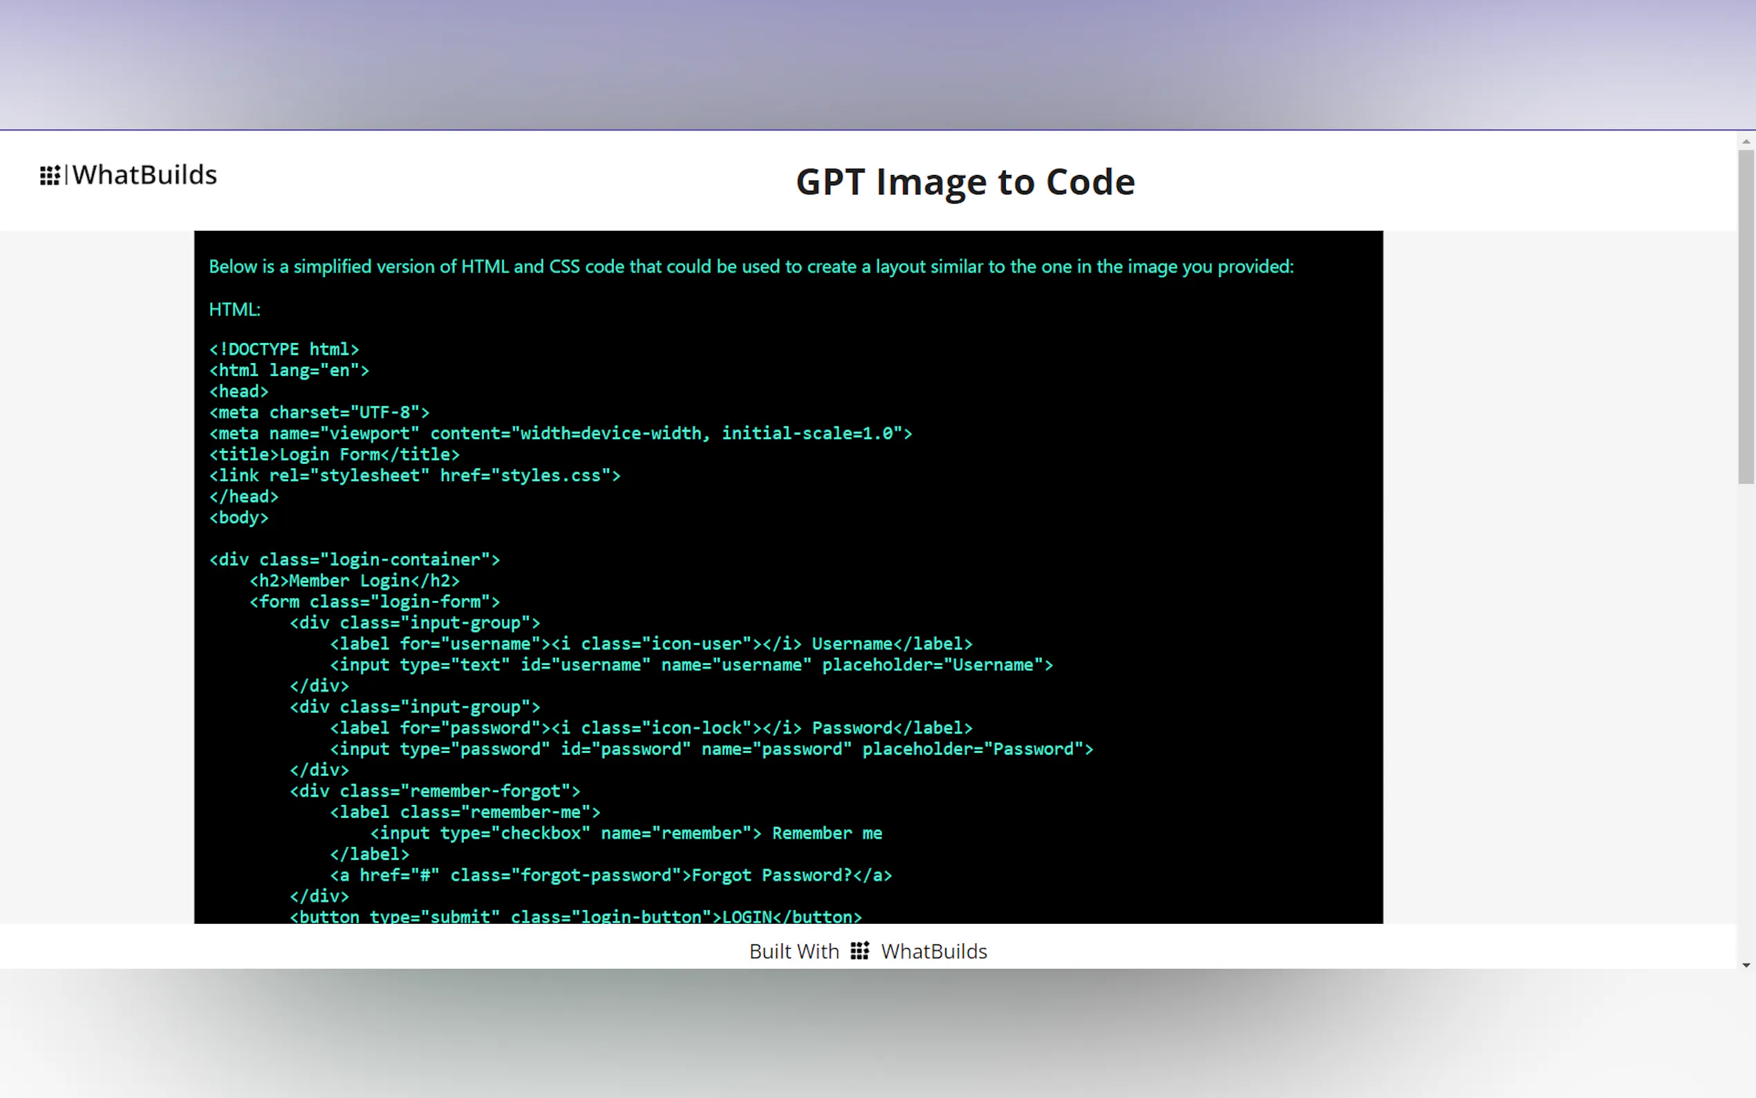Click the username input tag code line
Viewport: 1756px width, 1098px height.
click(691, 665)
